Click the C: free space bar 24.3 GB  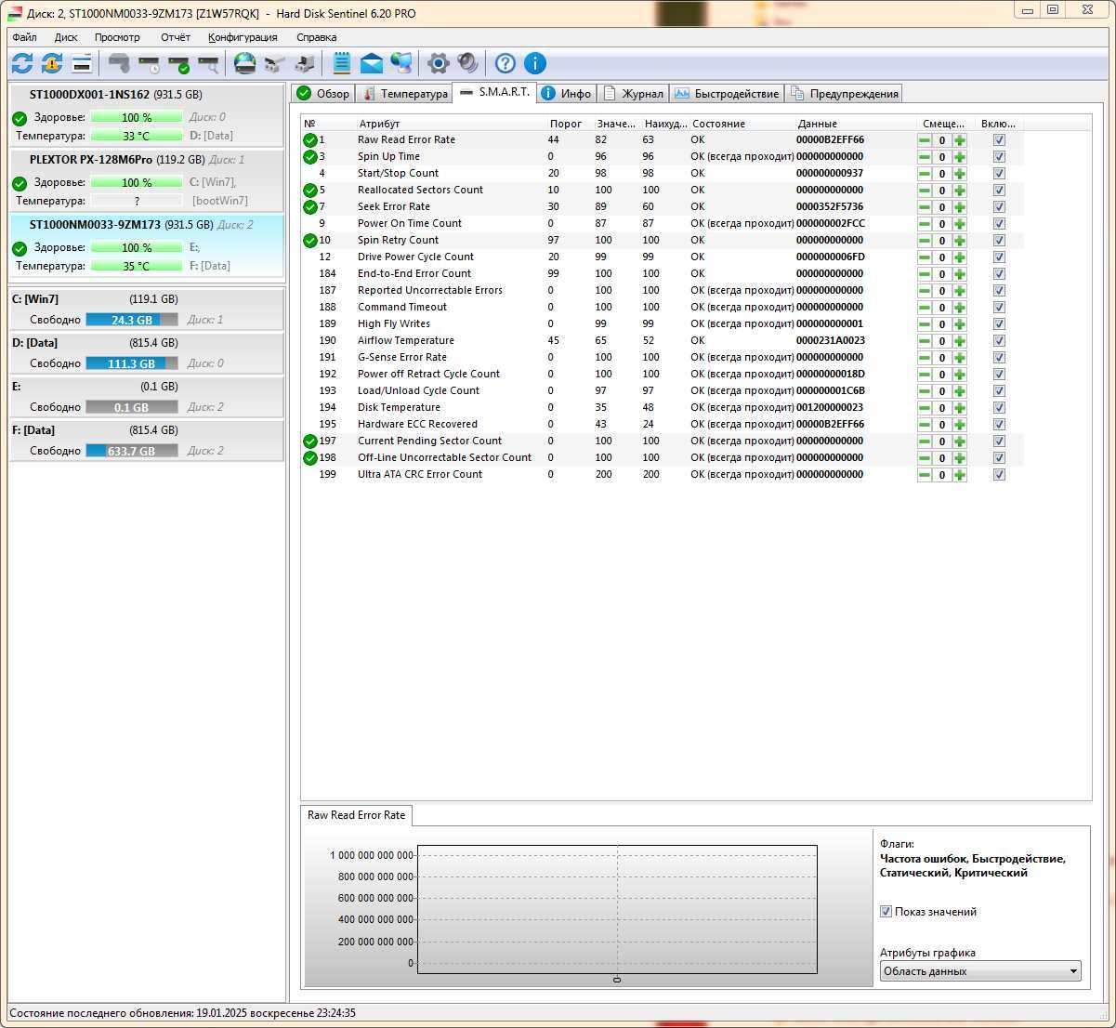pyautogui.click(x=132, y=320)
